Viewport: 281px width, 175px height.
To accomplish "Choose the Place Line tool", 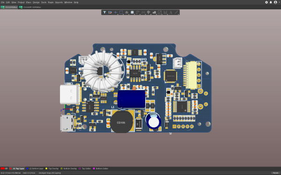I will click(x=177, y=12).
